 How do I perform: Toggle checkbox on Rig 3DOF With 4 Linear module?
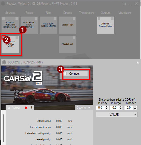tap(55, 19)
